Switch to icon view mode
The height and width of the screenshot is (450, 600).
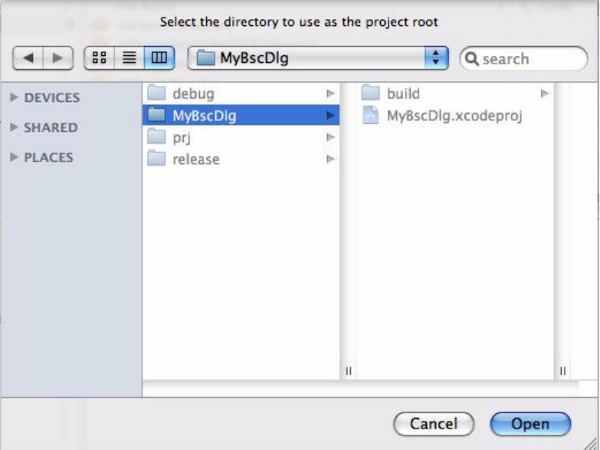[99, 57]
